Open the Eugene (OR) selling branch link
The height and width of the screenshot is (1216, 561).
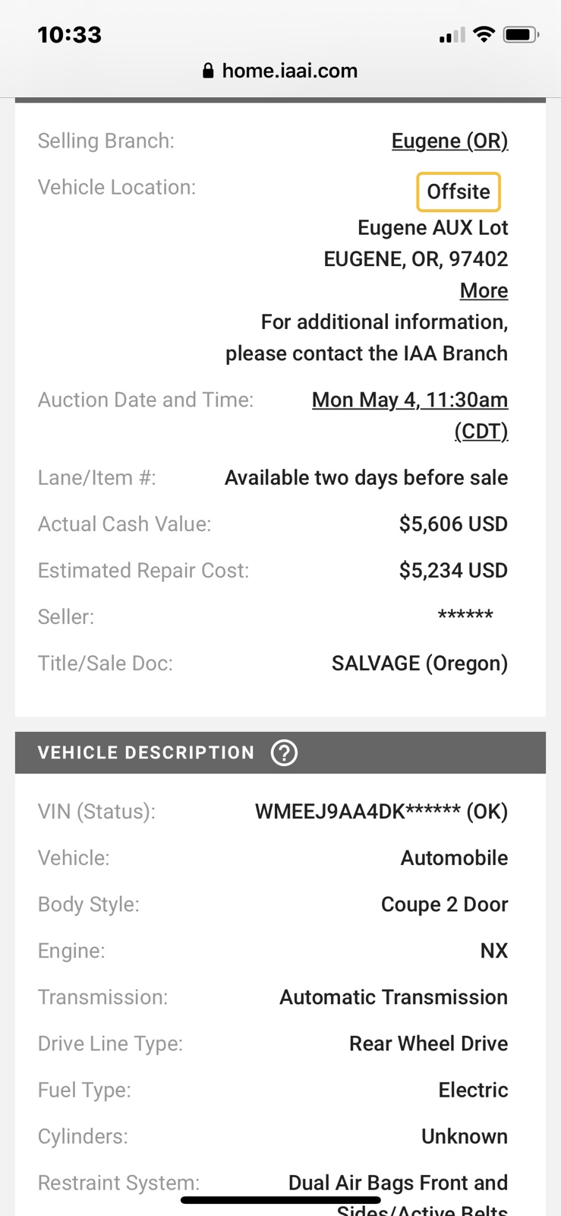click(x=449, y=141)
